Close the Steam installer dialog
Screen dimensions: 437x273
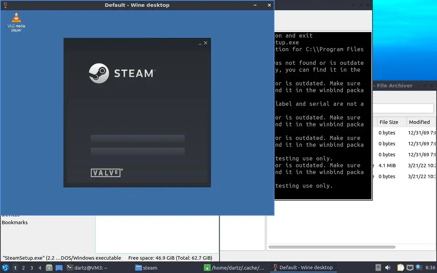pyautogui.click(x=206, y=43)
